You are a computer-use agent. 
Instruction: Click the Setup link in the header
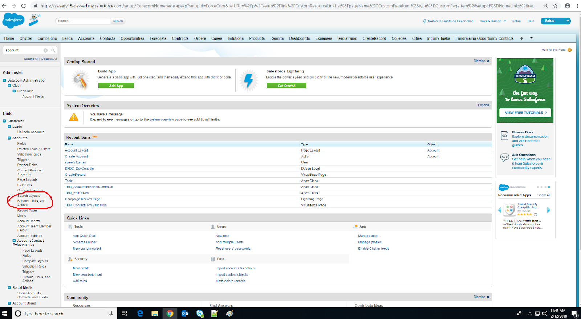pyautogui.click(x=516, y=21)
